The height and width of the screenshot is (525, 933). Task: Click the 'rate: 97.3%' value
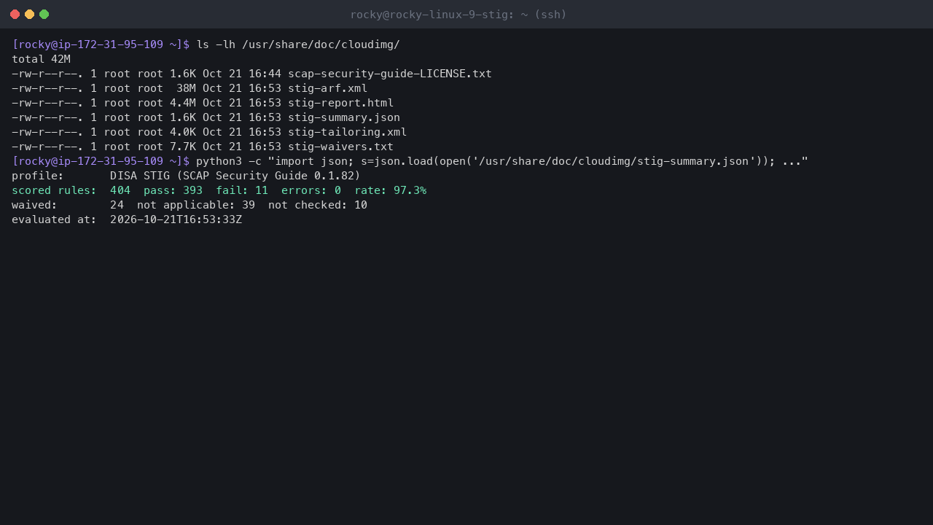(x=391, y=190)
